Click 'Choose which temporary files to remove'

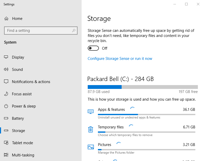pyautogui.click(x=125, y=135)
